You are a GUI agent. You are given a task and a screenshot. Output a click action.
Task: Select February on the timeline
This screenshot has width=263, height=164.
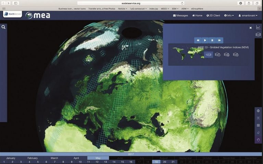click(33, 158)
